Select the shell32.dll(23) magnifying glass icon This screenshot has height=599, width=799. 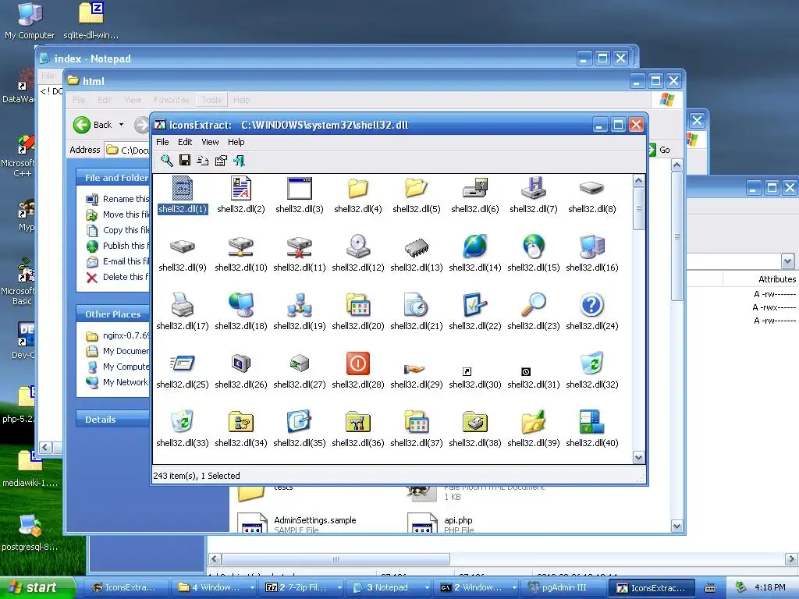(x=534, y=305)
